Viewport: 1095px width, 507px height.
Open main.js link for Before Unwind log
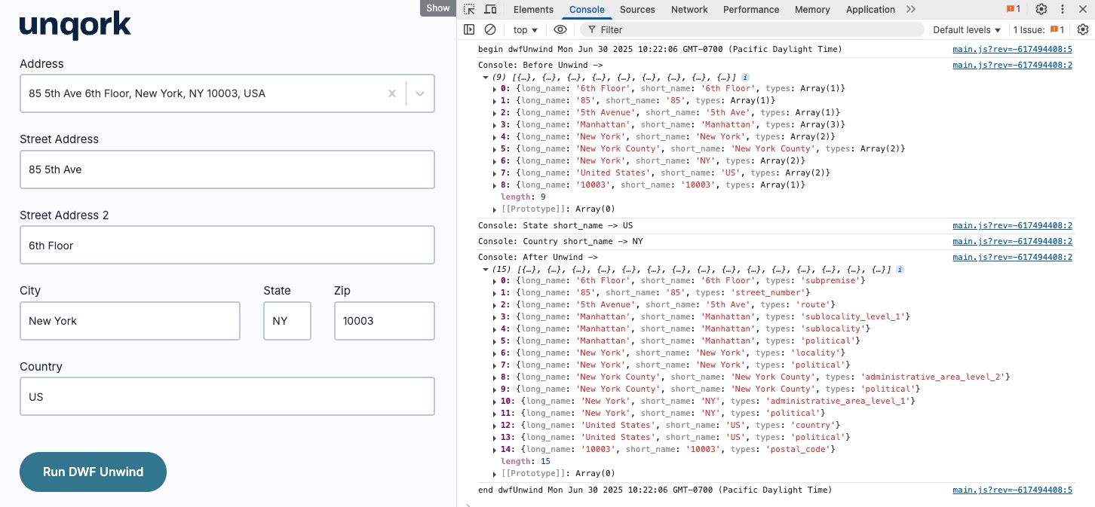pos(1012,65)
